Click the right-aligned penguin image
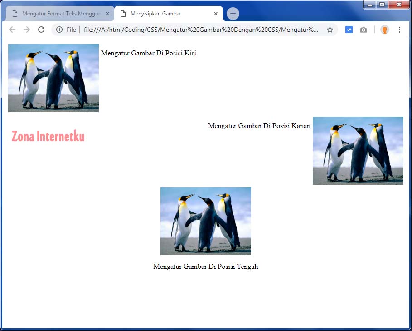Screen dimensions: 412x331 click(358, 151)
